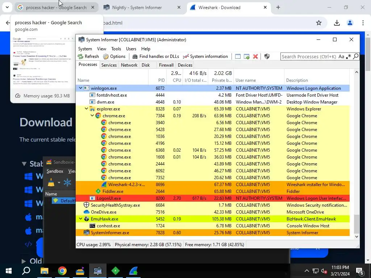Click the red X terminate icon

click(255, 56)
